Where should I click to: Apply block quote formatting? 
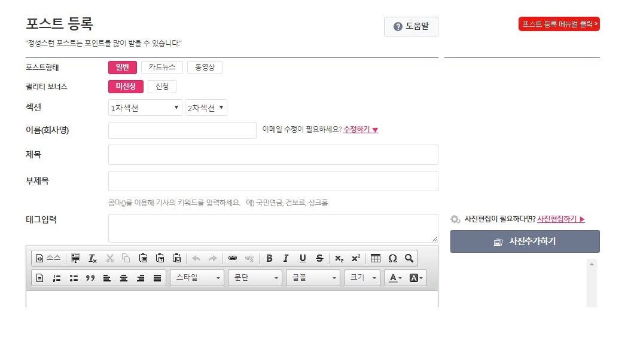(90, 278)
